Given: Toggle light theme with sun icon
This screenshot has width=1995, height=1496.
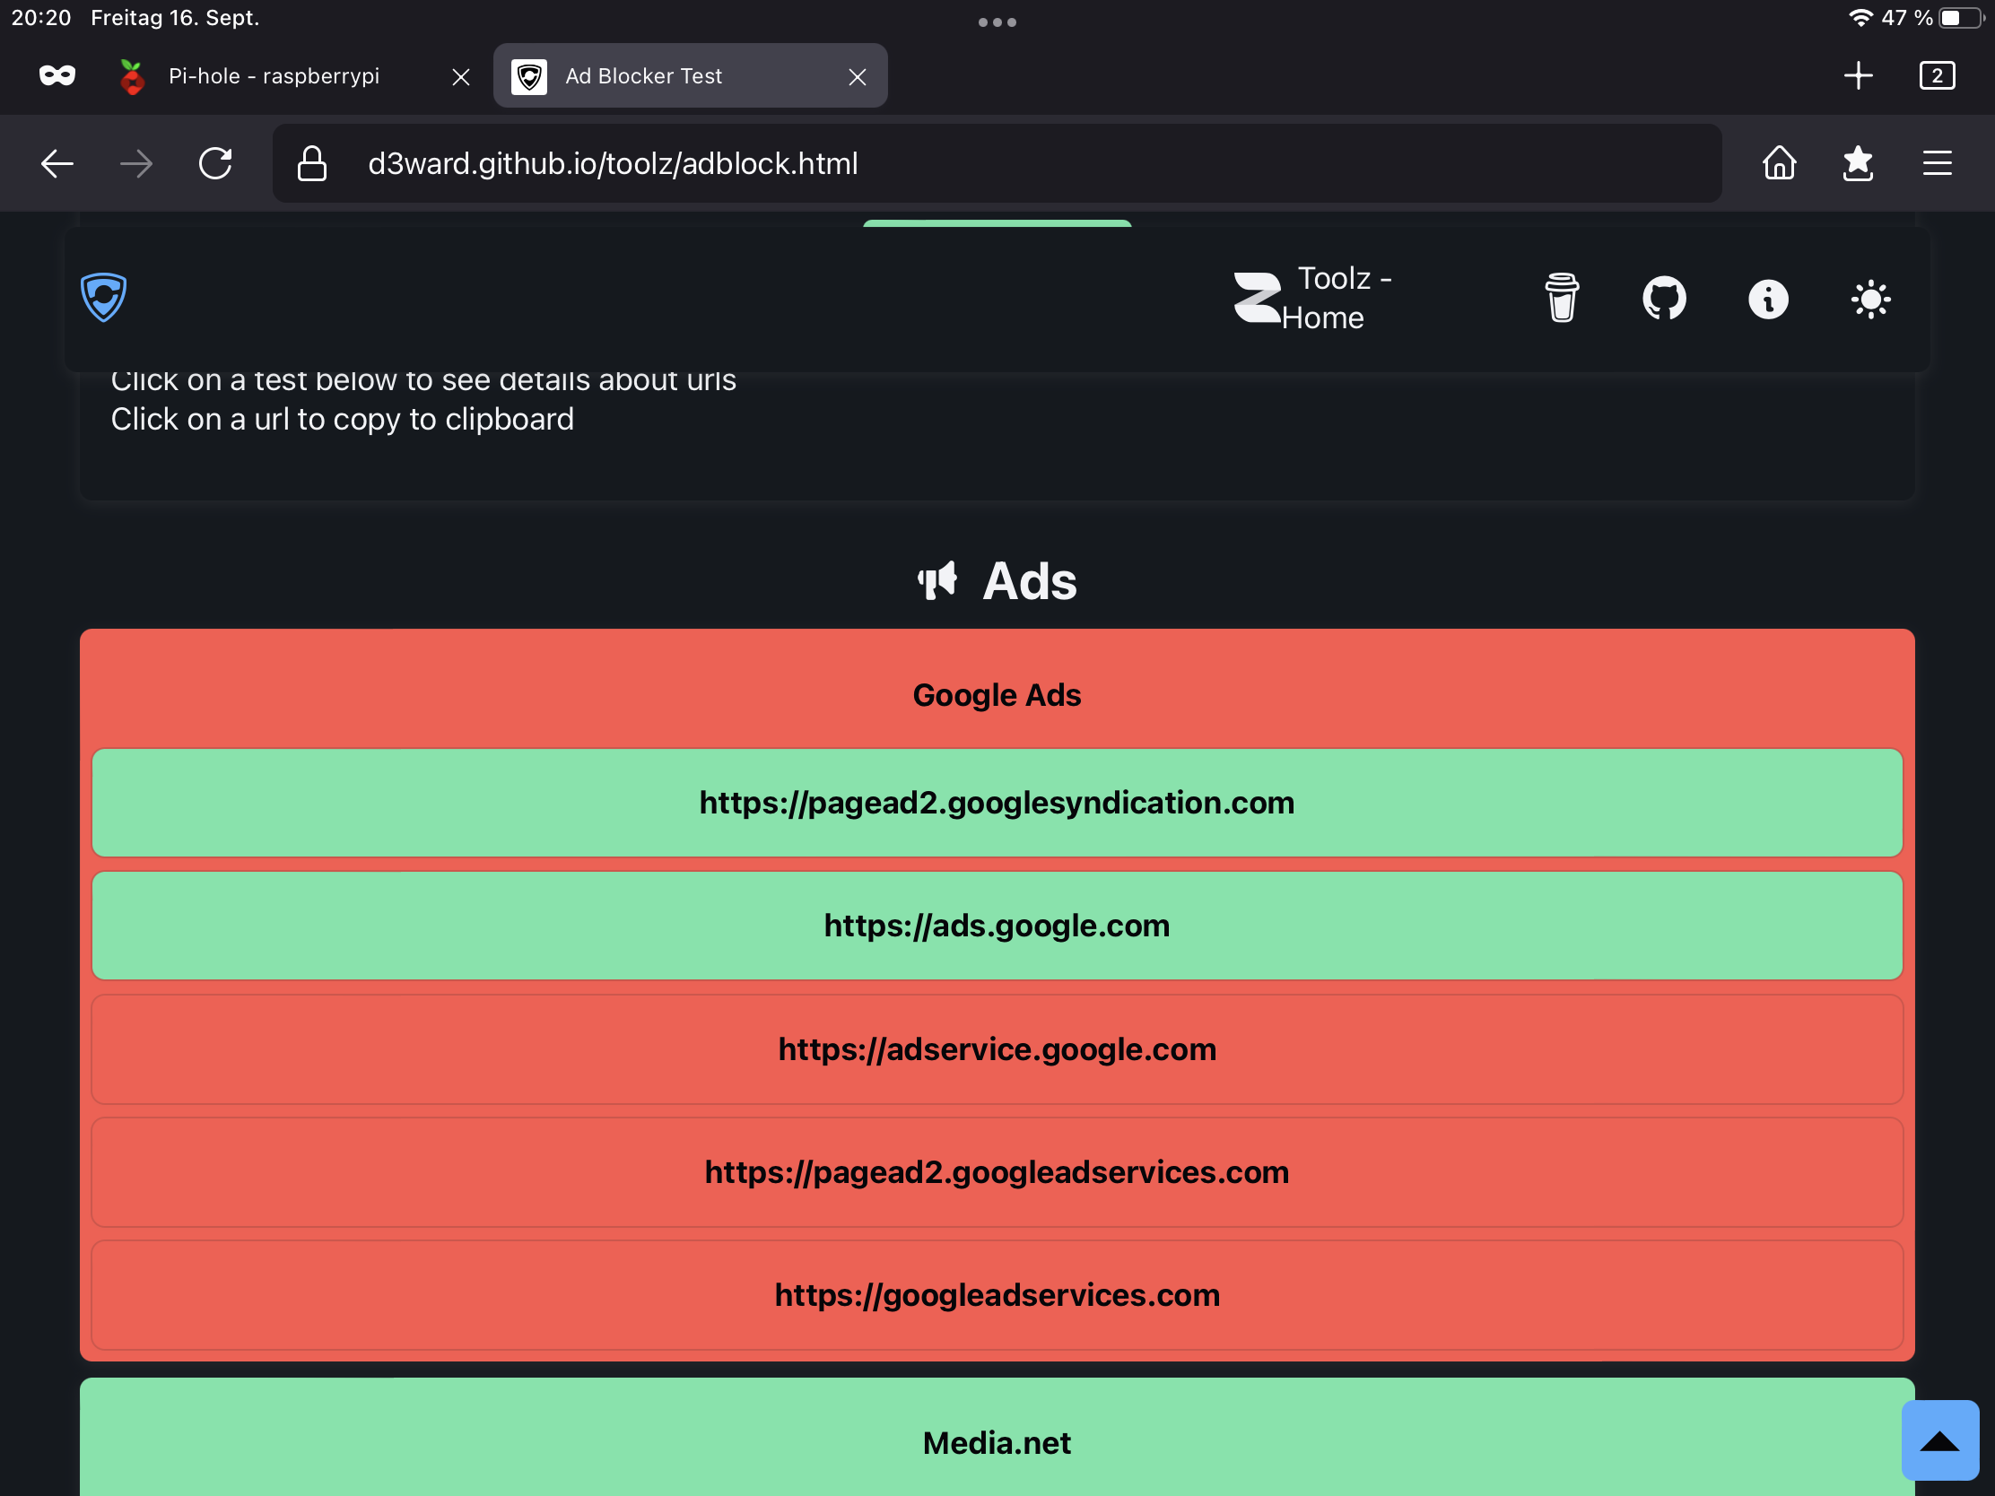Looking at the screenshot, I should tap(1870, 300).
